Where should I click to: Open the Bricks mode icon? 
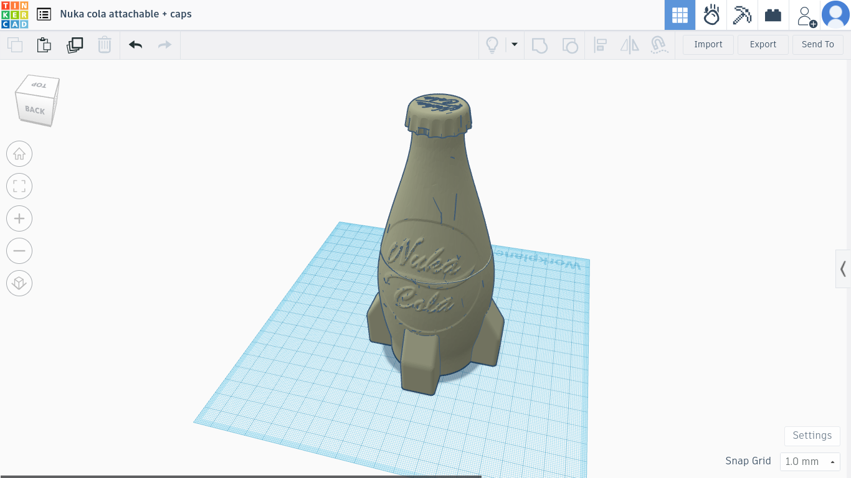773,15
